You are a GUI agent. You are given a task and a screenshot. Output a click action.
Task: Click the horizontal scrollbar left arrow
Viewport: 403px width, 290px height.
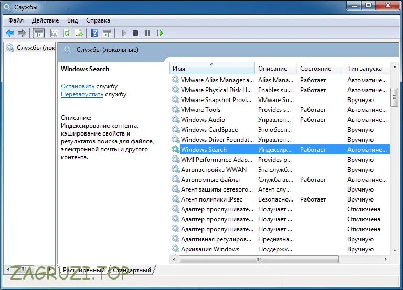click(x=174, y=259)
